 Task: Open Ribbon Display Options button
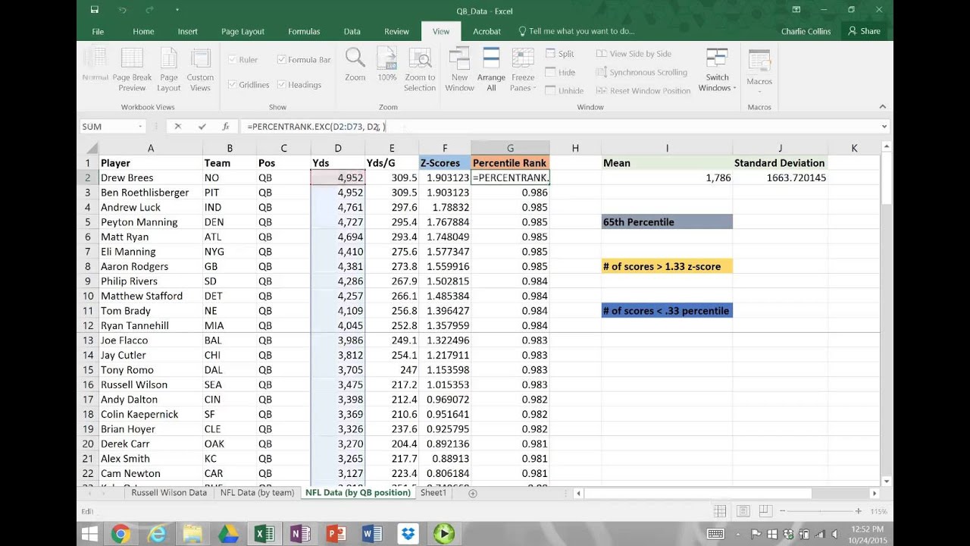click(796, 11)
